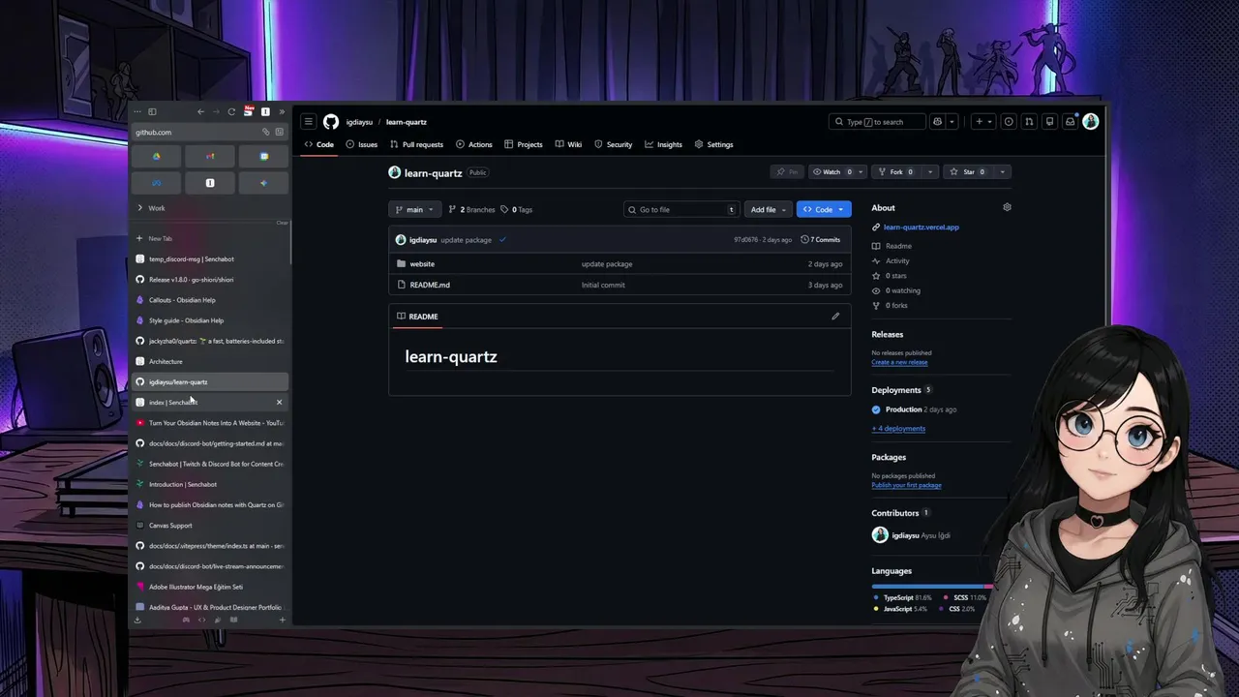Open About settings gear icon
Viewport: 1239px width, 697px height.
1007,207
